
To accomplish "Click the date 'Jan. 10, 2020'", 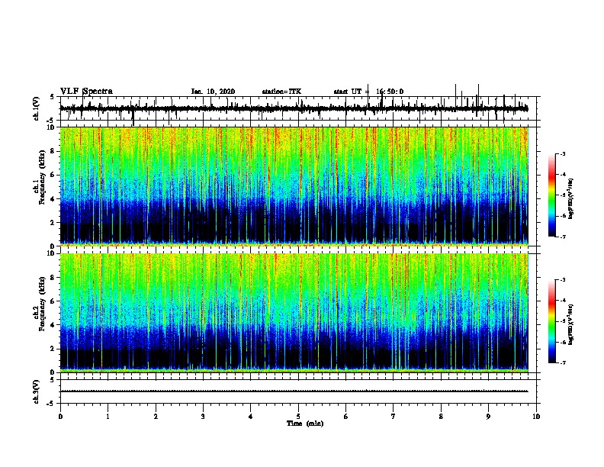I will coord(213,92).
